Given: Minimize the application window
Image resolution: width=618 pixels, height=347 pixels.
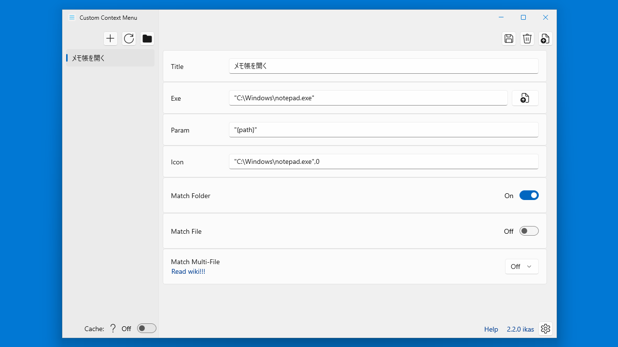Looking at the screenshot, I should (501, 17).
